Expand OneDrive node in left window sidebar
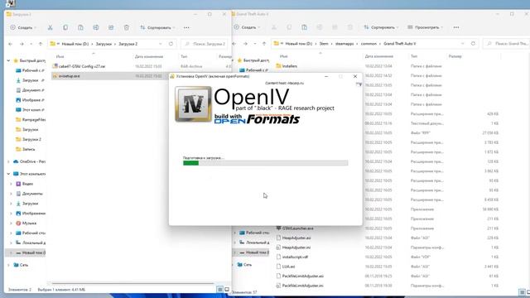Image resolution: width=530 pixels, height=298 pixels. point(8,161)
